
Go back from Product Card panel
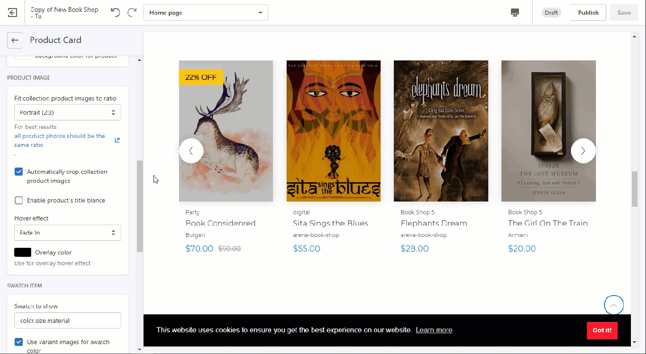tap(15, 40)
